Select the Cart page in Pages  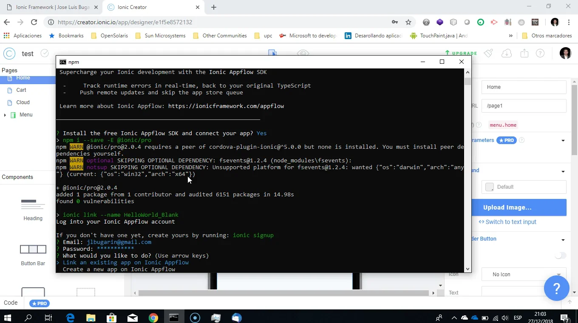(21, 90)
